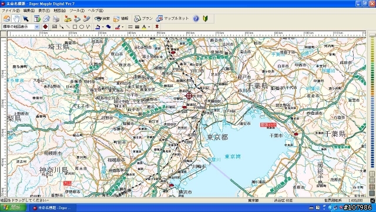Click the 世界測地系 status bar entry
376x212 pixels.
point(333,200)
